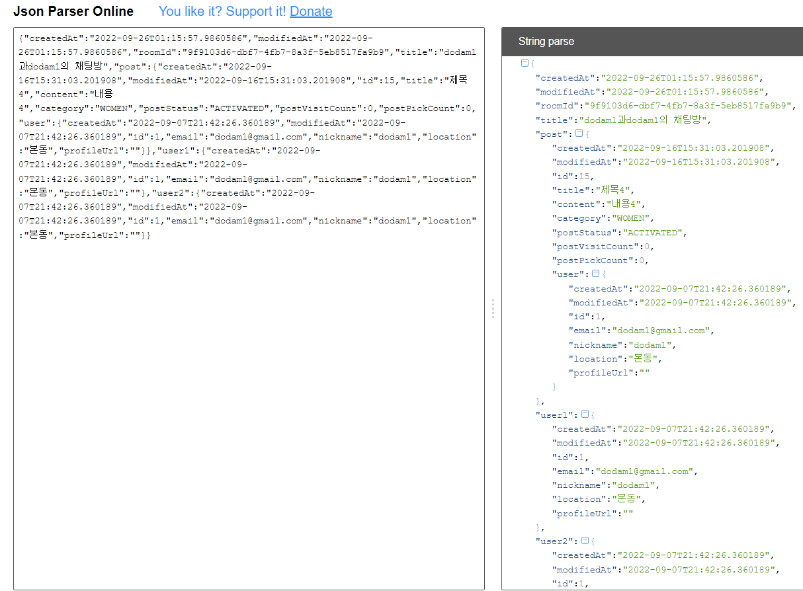Click the Json Parser Online title
Viewport: 803px width, 591px height.
[73, 11]
